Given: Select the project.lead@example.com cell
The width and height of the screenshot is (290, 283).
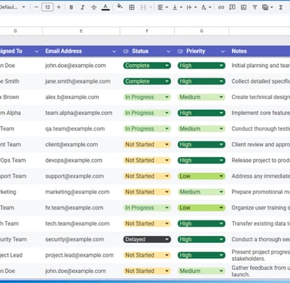Looking at the screenshot, I should [81, 255].
